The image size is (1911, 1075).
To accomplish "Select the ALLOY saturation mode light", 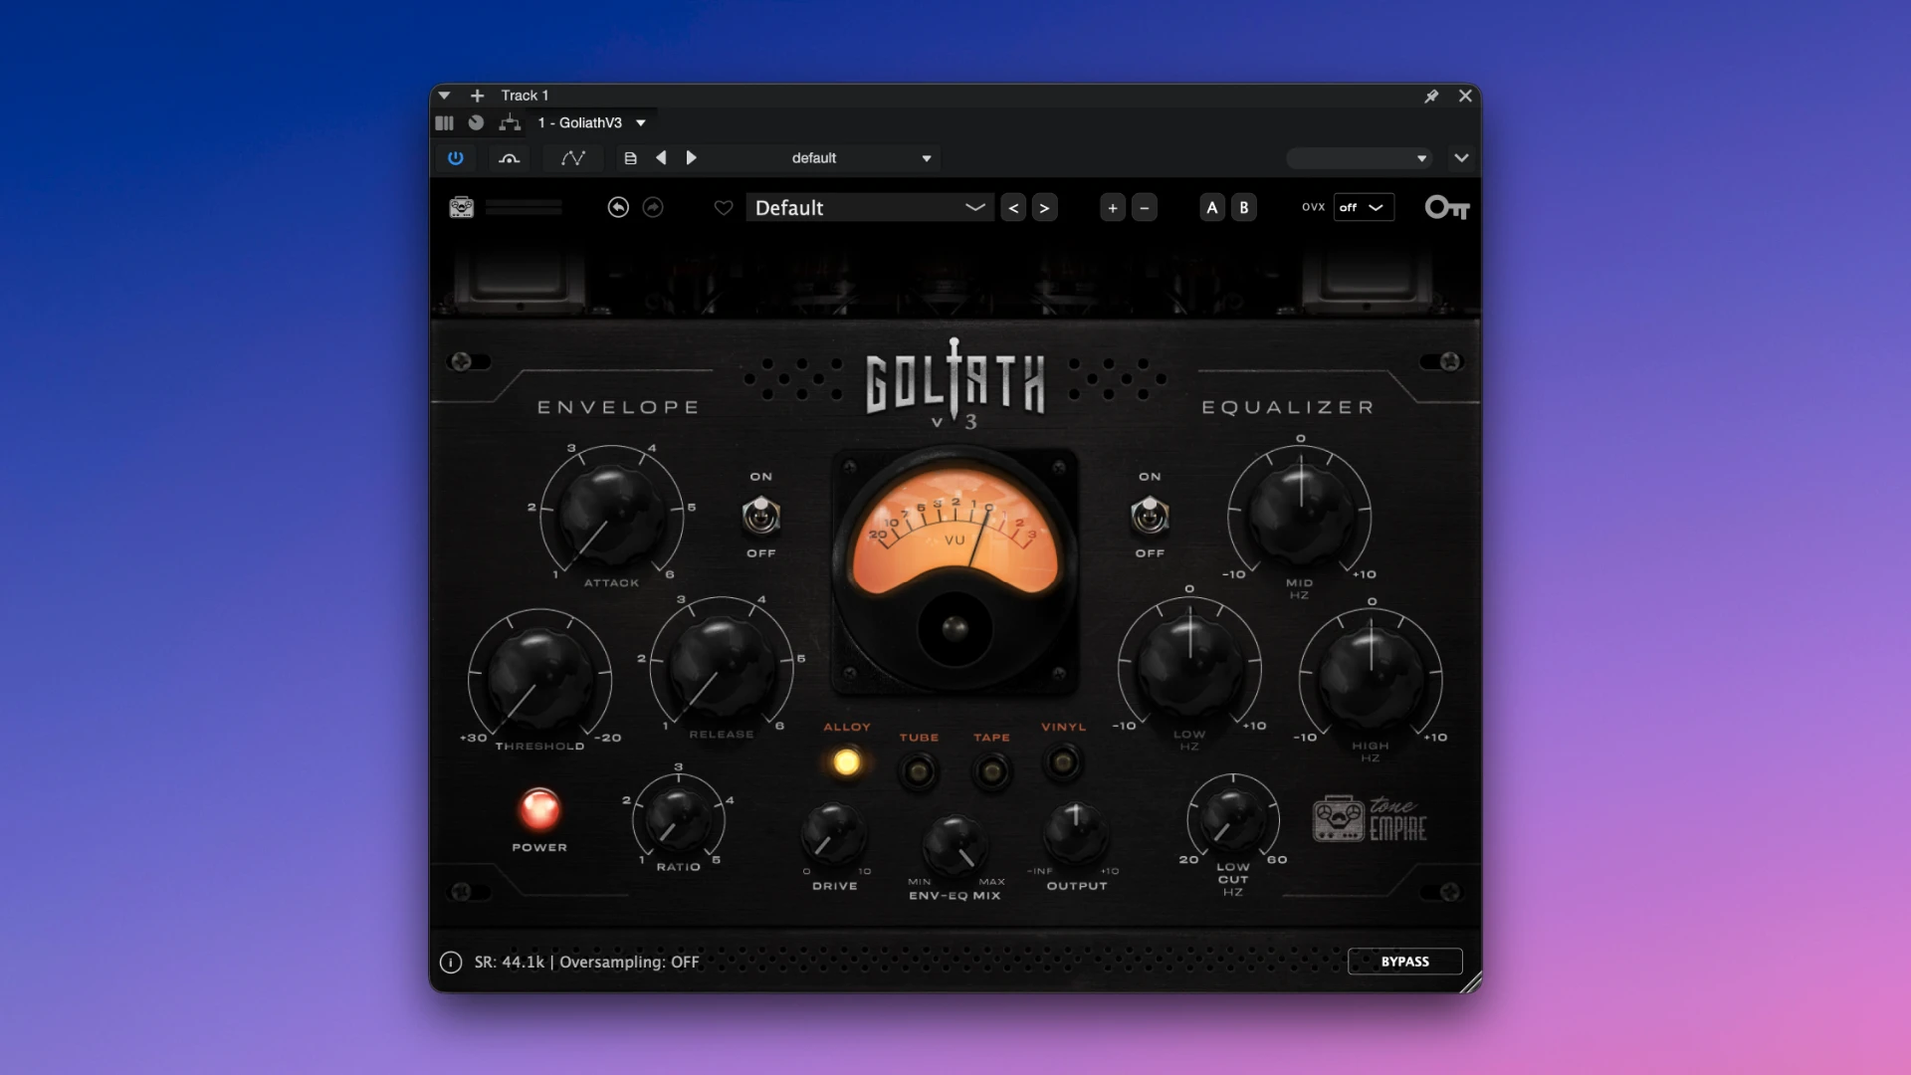I will (x=847, y=762).
